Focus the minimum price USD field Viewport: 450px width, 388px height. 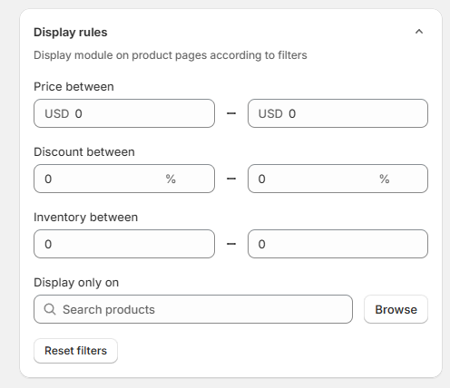coord(124,113)
